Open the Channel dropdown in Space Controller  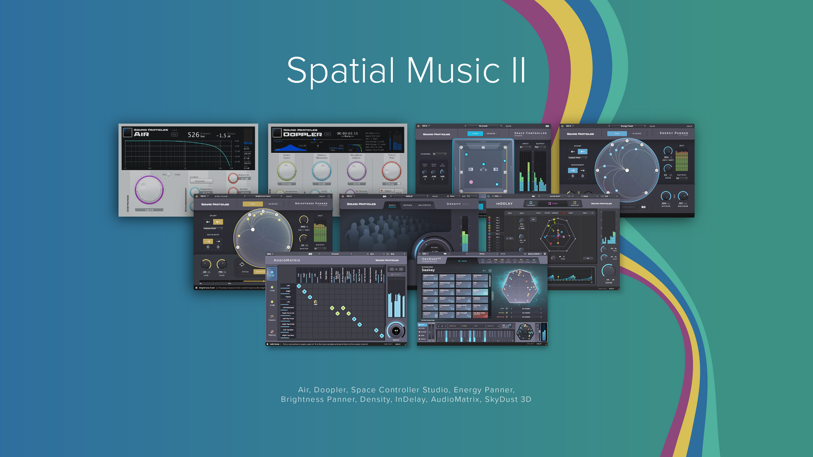[x=439, y=154]
